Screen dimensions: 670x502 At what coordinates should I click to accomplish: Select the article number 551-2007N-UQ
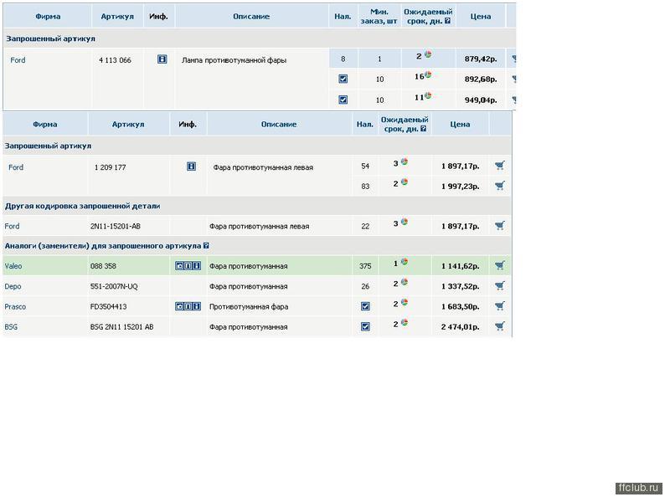point(114,286)
